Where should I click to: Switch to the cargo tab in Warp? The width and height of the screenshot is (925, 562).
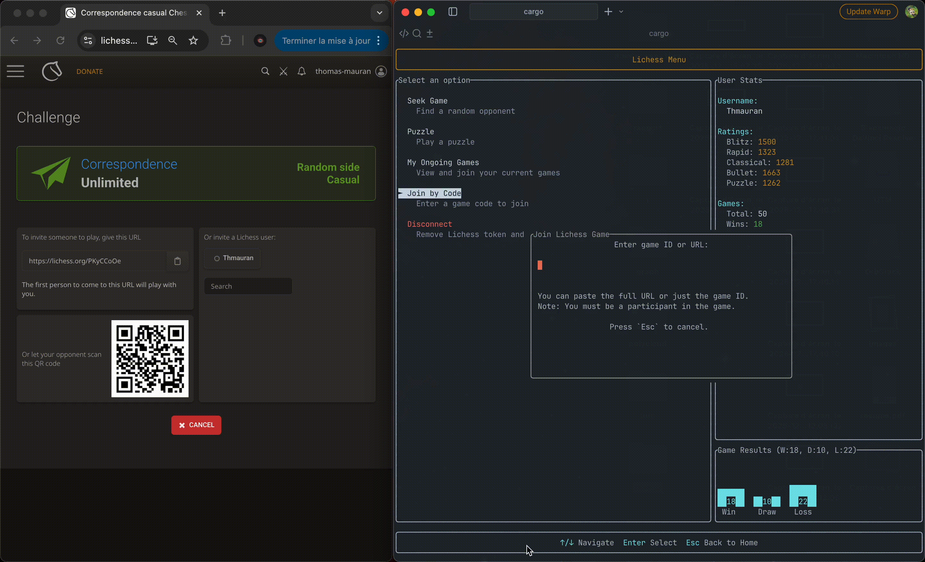533,12
